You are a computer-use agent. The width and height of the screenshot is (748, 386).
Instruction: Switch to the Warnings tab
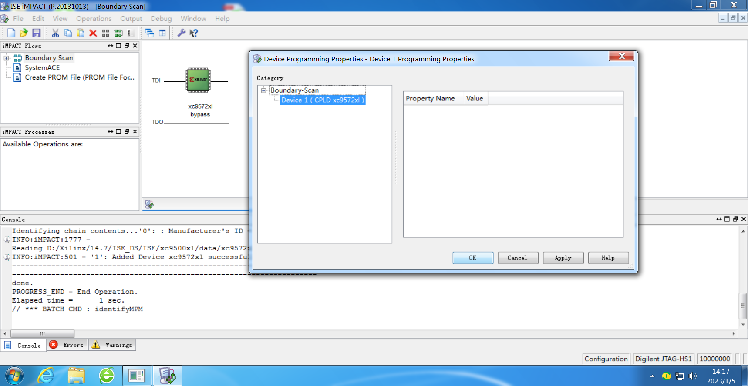(x=112, y=345)
